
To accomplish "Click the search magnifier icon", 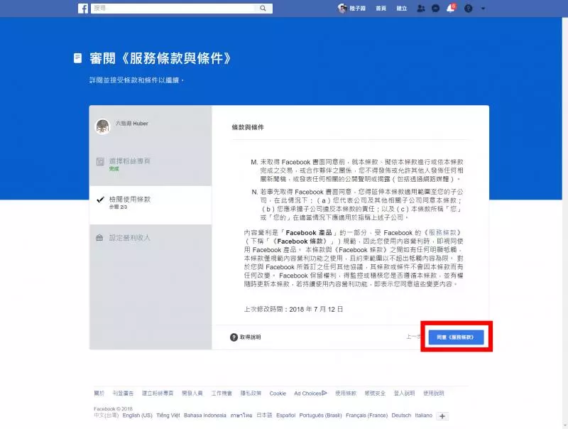I will (263, 9).
